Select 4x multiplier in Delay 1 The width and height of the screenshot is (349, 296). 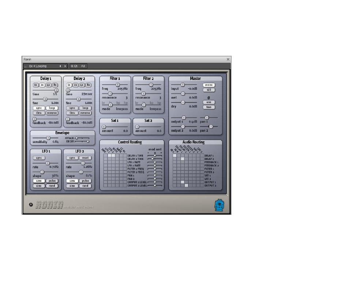tap(48, 85)
